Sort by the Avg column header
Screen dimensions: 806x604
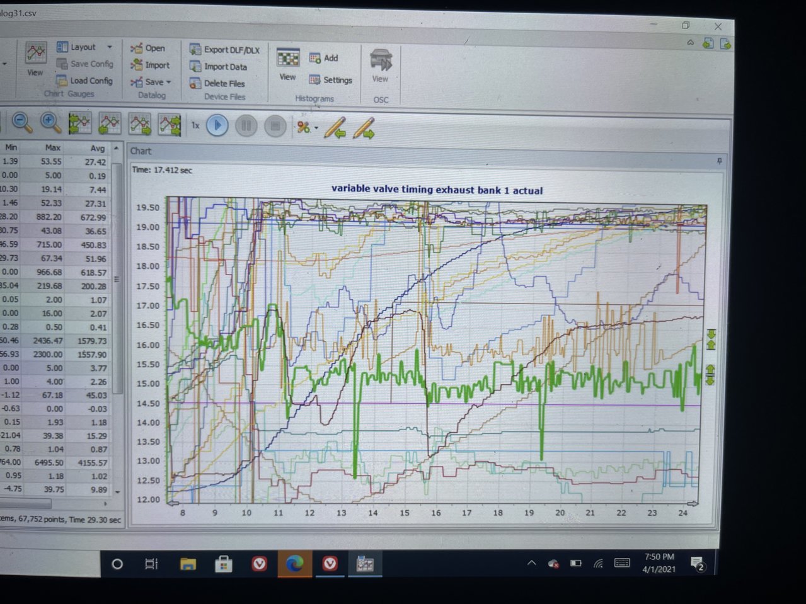click(97, 148)
